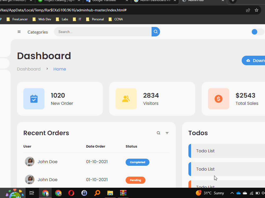The height and width of the screenshot is (198, 265).
Task: Click John Doe's profile avatar
Action: click(x=29, y=162)
